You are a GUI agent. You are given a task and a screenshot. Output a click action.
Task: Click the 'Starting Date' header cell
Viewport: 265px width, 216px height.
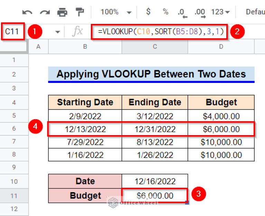coord(85,102)
